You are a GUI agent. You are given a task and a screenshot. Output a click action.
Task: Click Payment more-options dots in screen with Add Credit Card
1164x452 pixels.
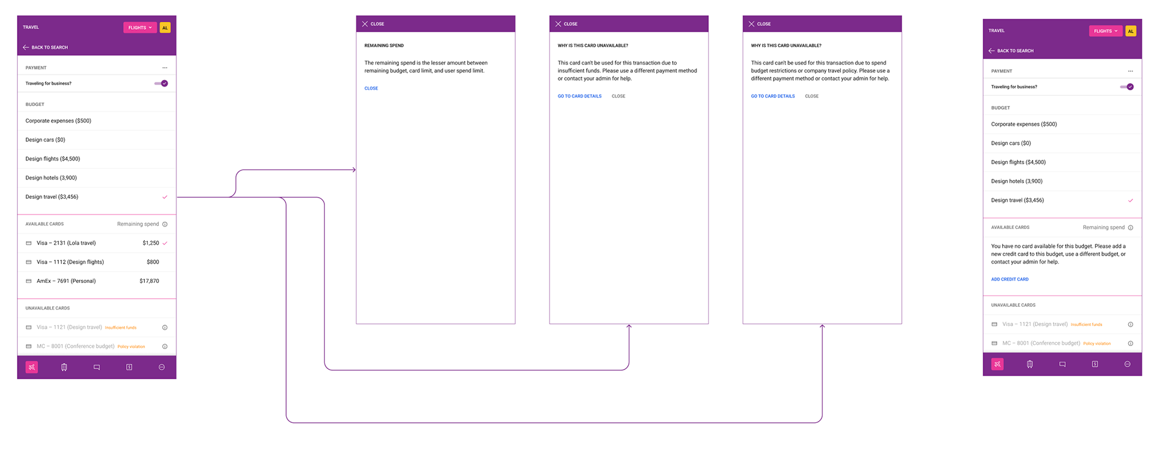point(1131,71)
